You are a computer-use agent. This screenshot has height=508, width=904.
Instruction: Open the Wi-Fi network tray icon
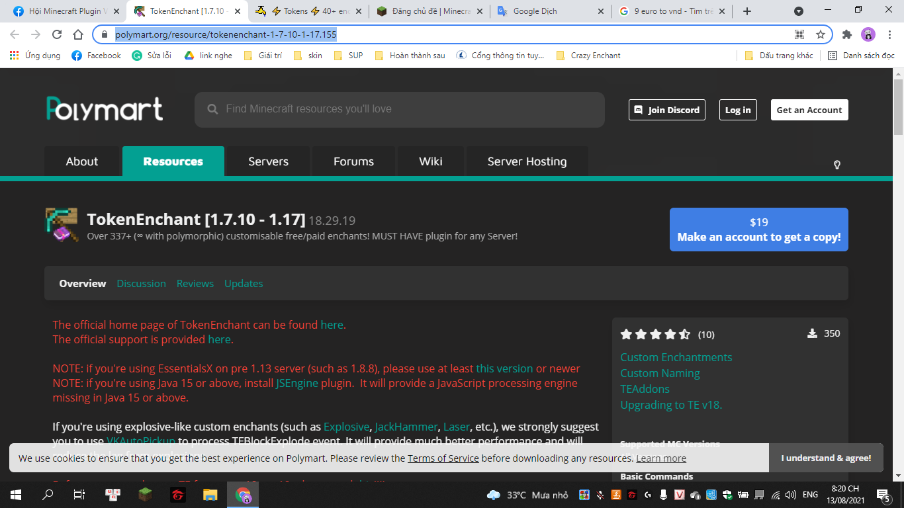tap(776, 495)
